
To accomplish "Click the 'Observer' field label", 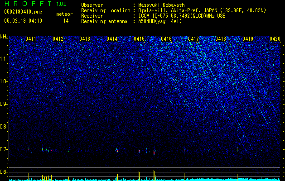I will (92, 5).
